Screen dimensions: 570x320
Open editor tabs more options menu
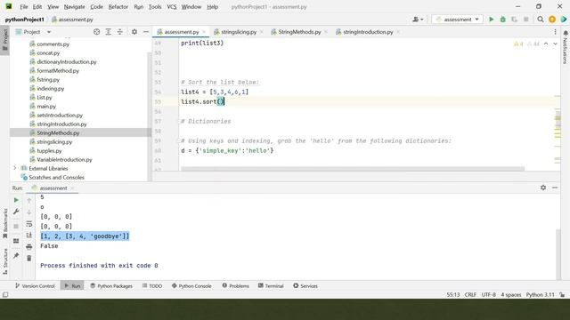(555, 32)
